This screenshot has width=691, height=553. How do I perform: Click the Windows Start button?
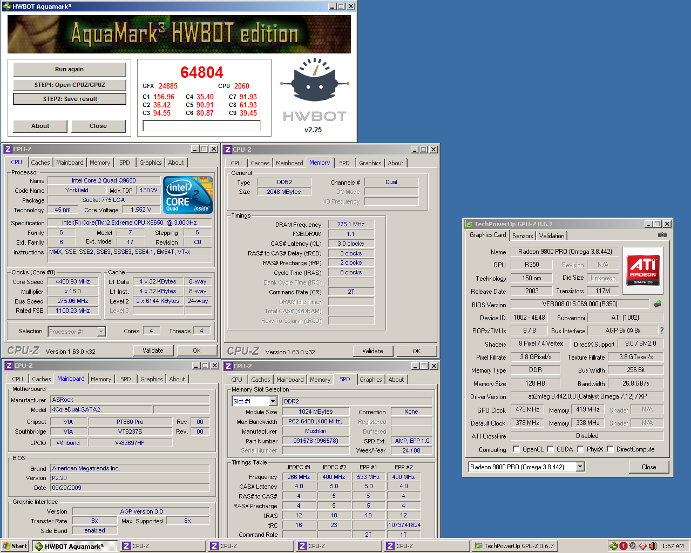point(15,546)
